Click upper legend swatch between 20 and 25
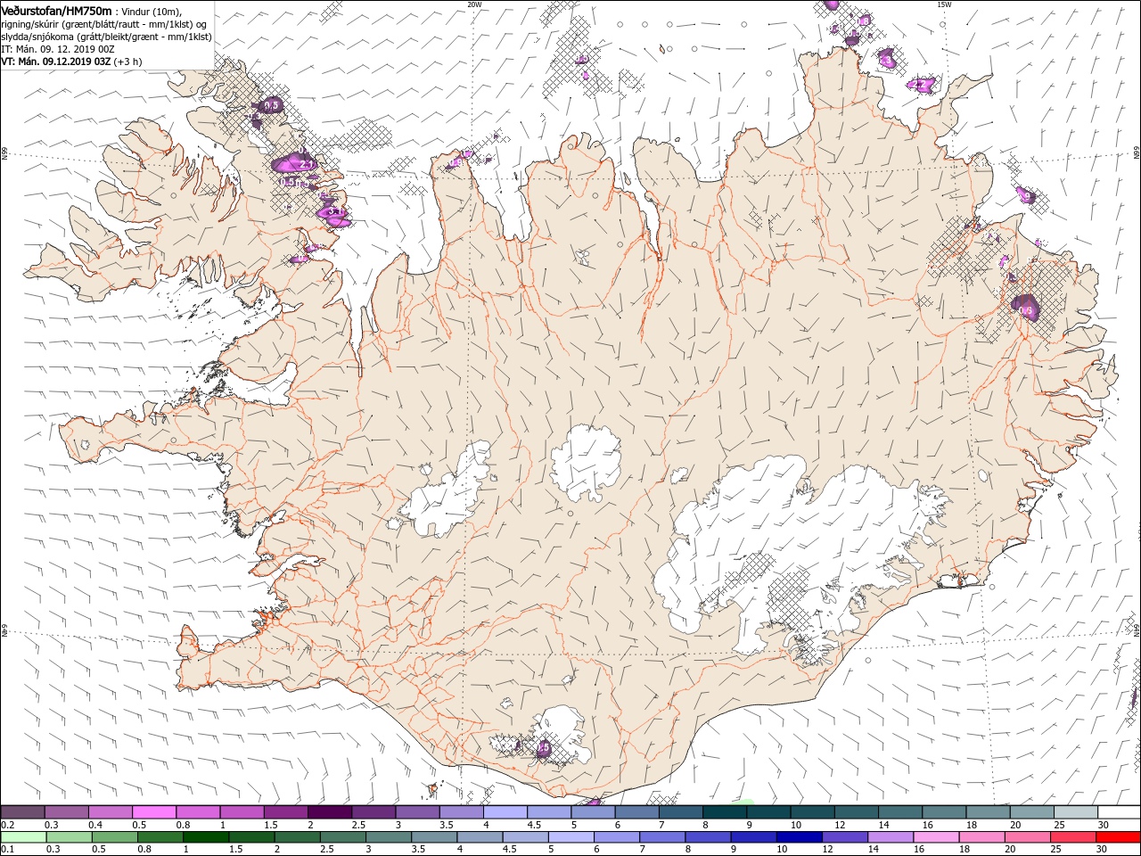 coord(1031,812)
